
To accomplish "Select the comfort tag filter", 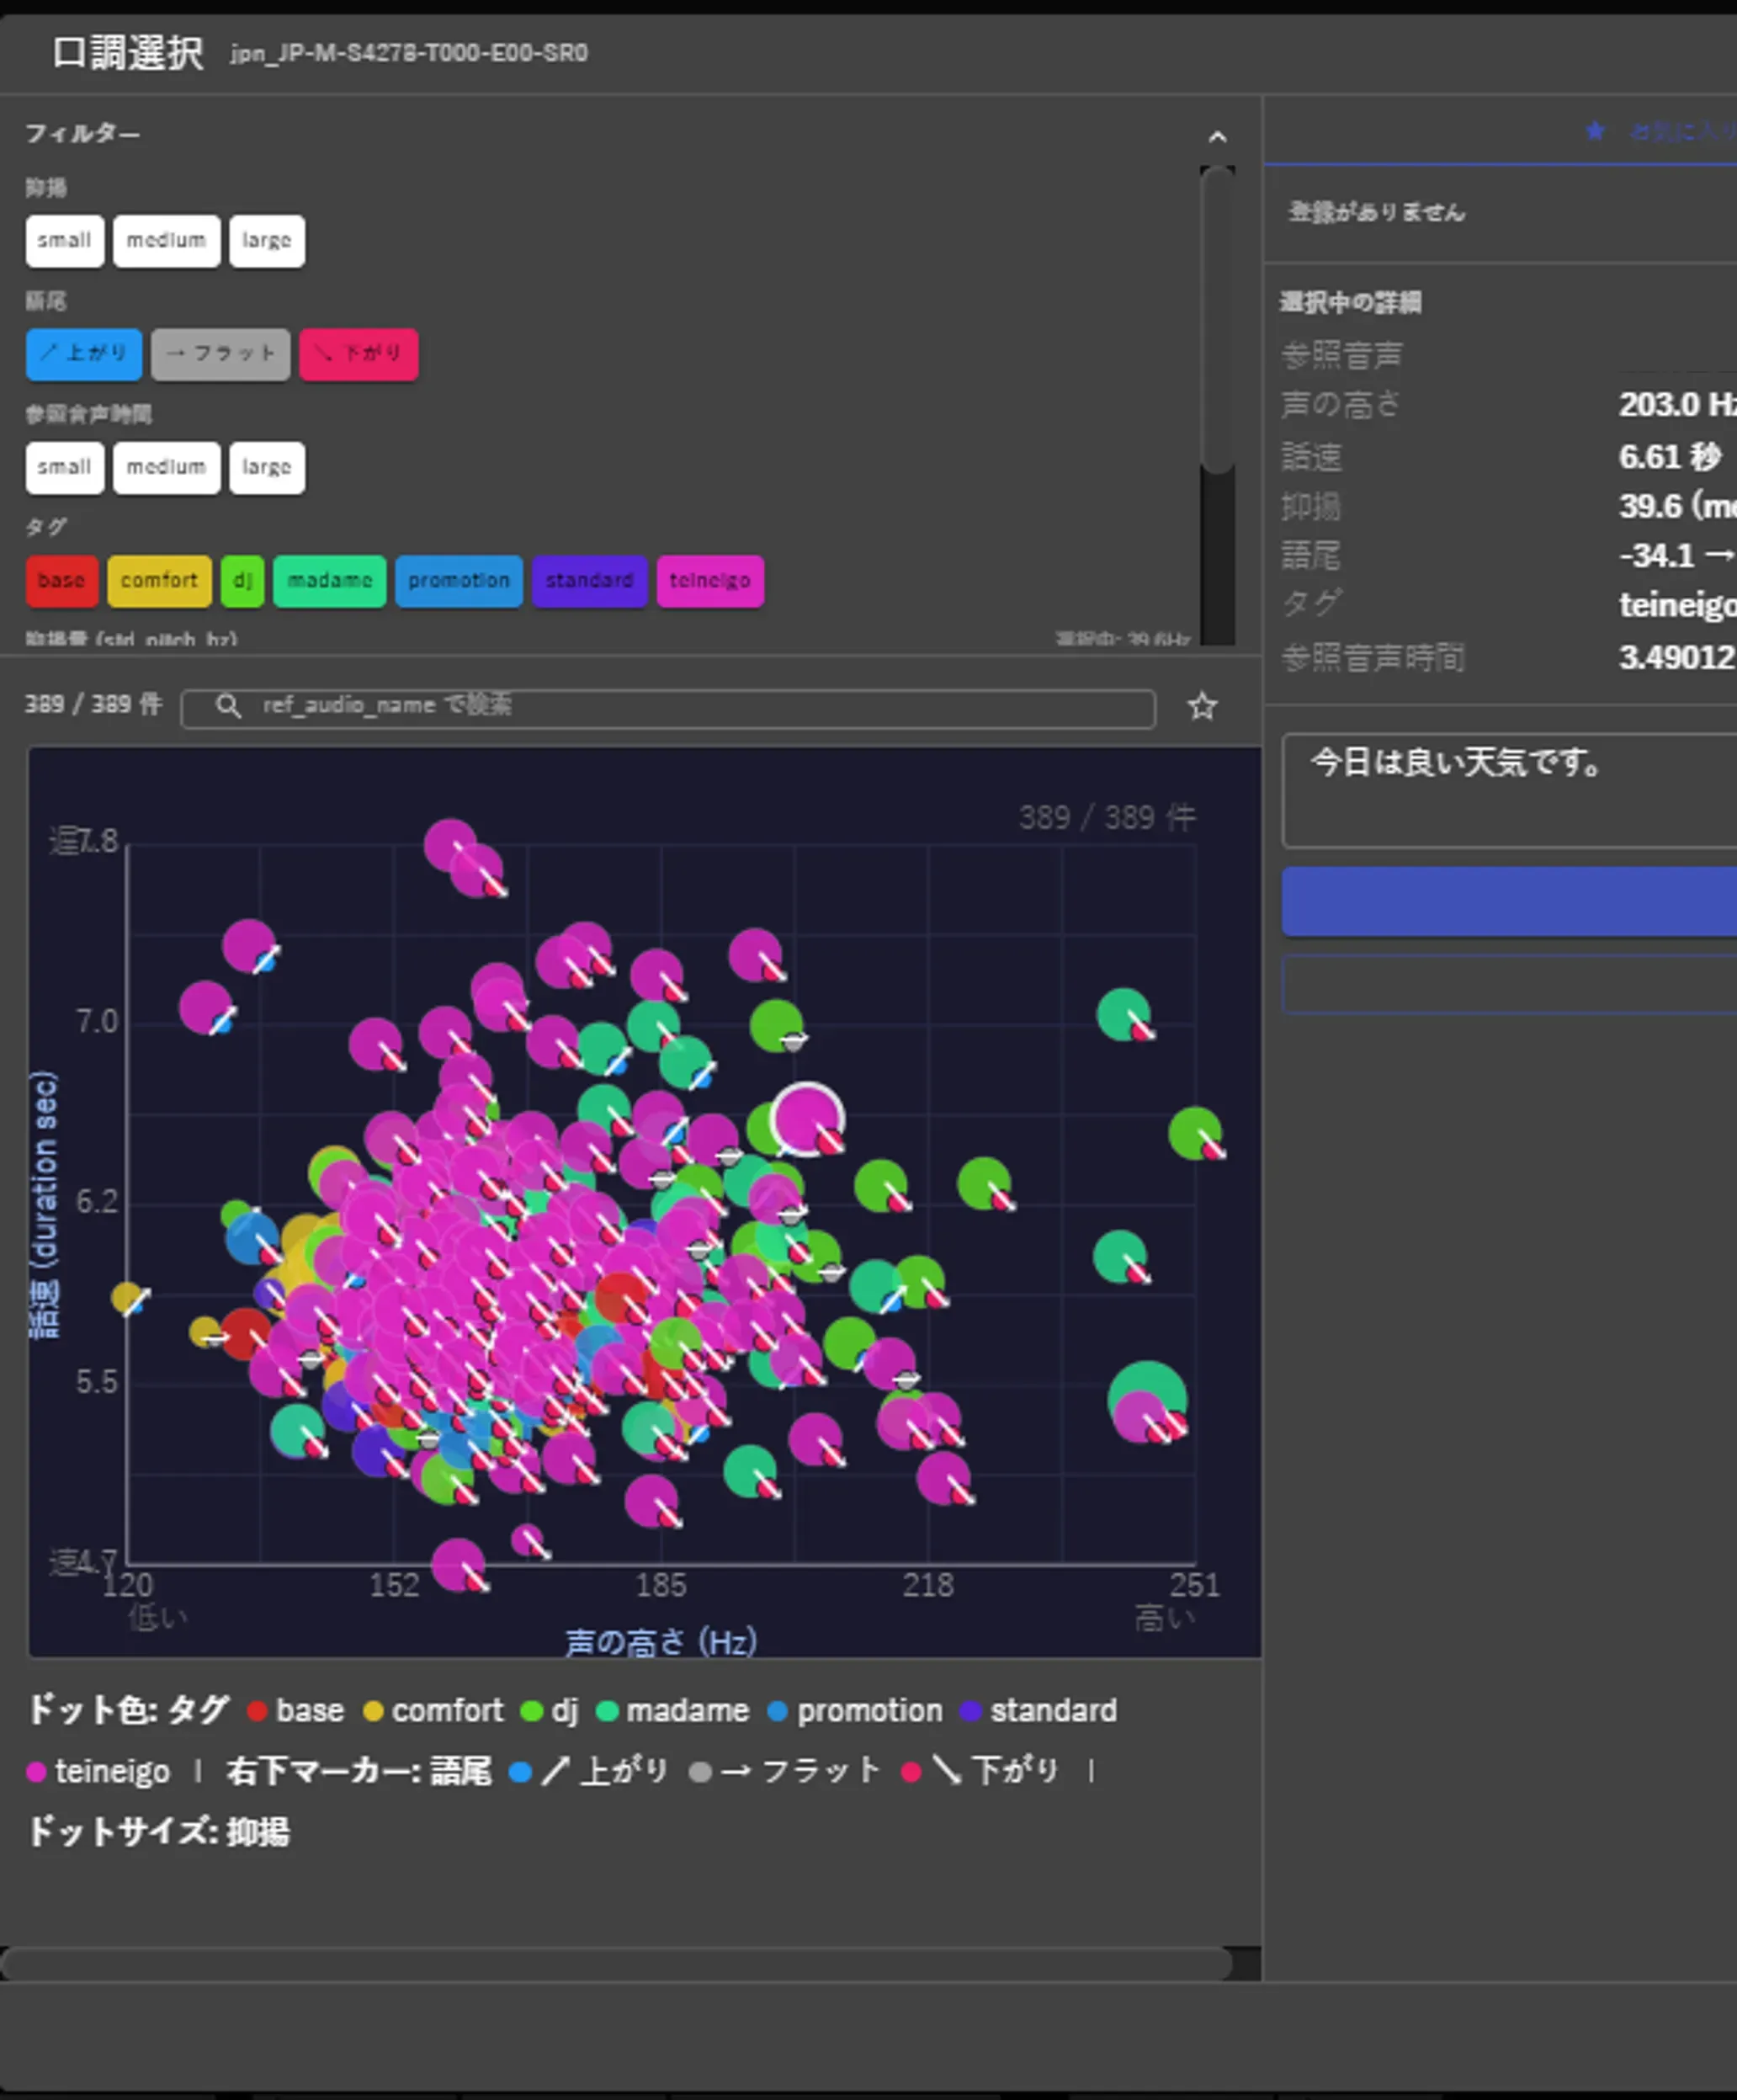I will pyautogui.click(x=159, y=581).
